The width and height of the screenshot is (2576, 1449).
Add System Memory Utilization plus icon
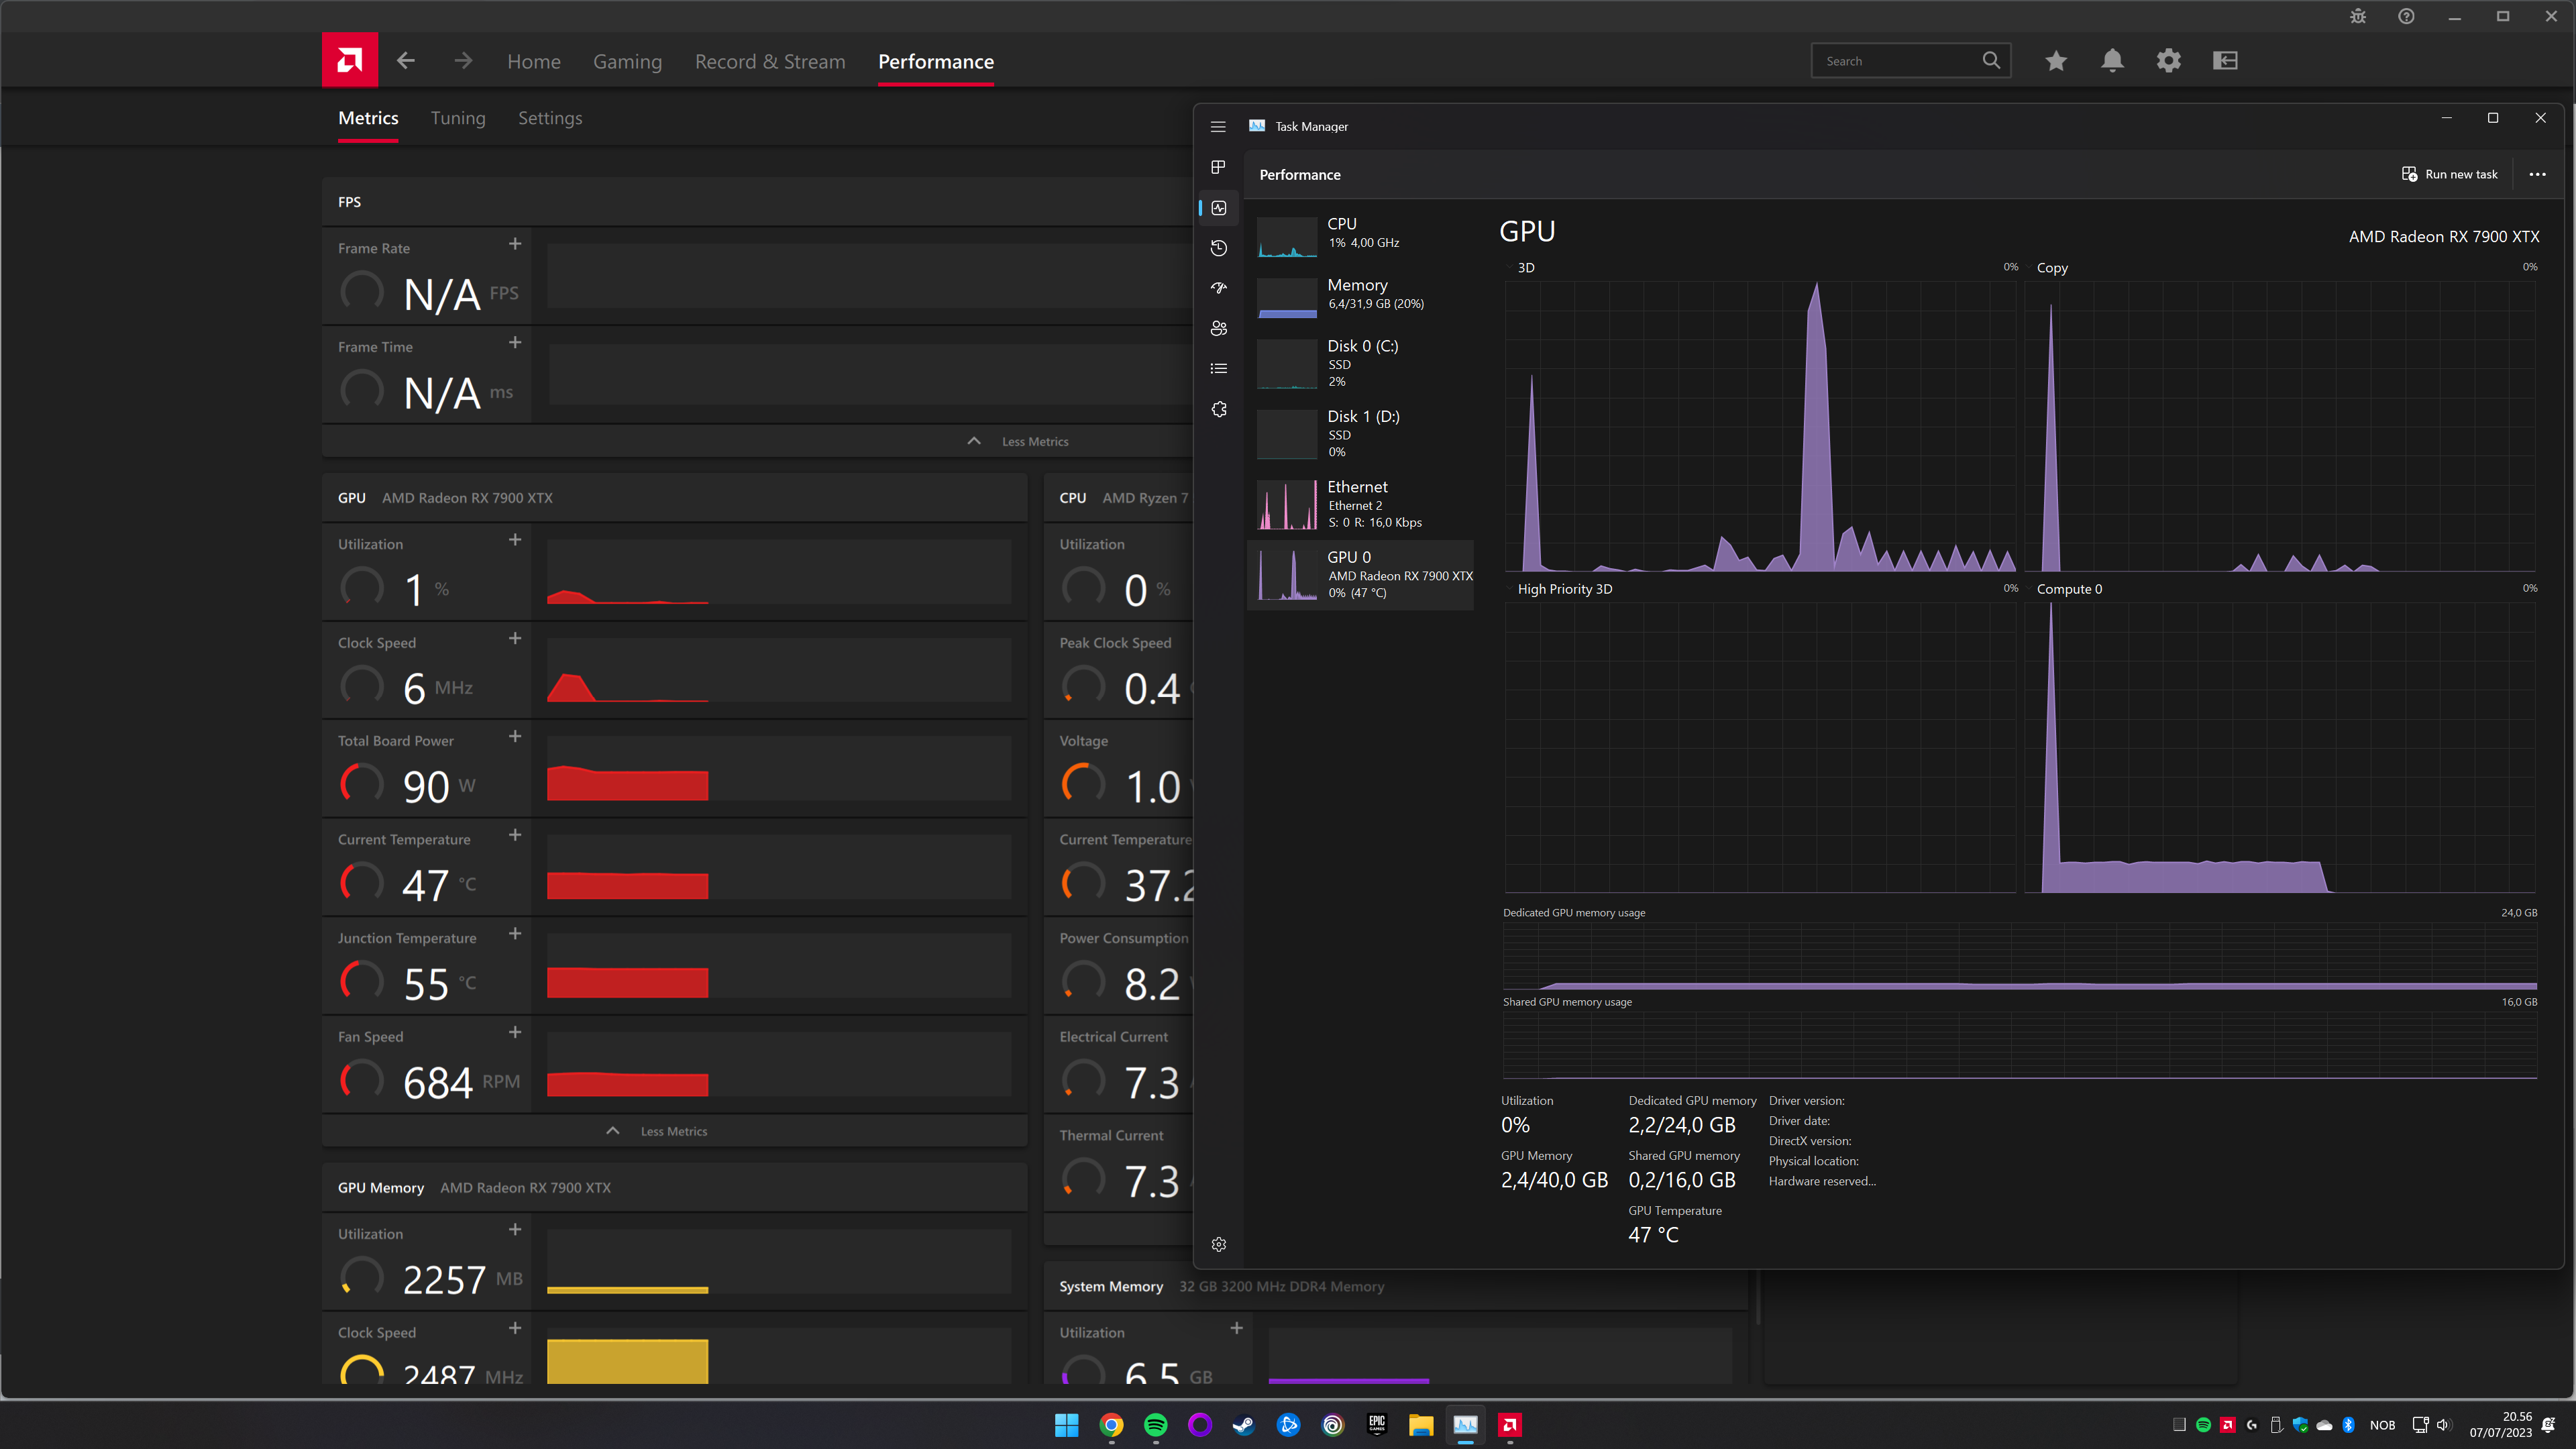click(x=1237, y=1328)
